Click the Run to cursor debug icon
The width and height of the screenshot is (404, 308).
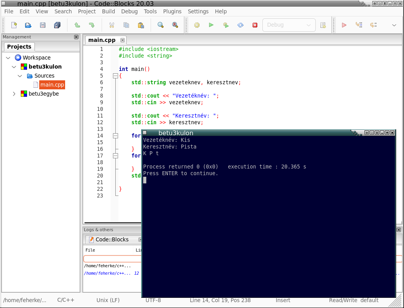click(359, 25)
